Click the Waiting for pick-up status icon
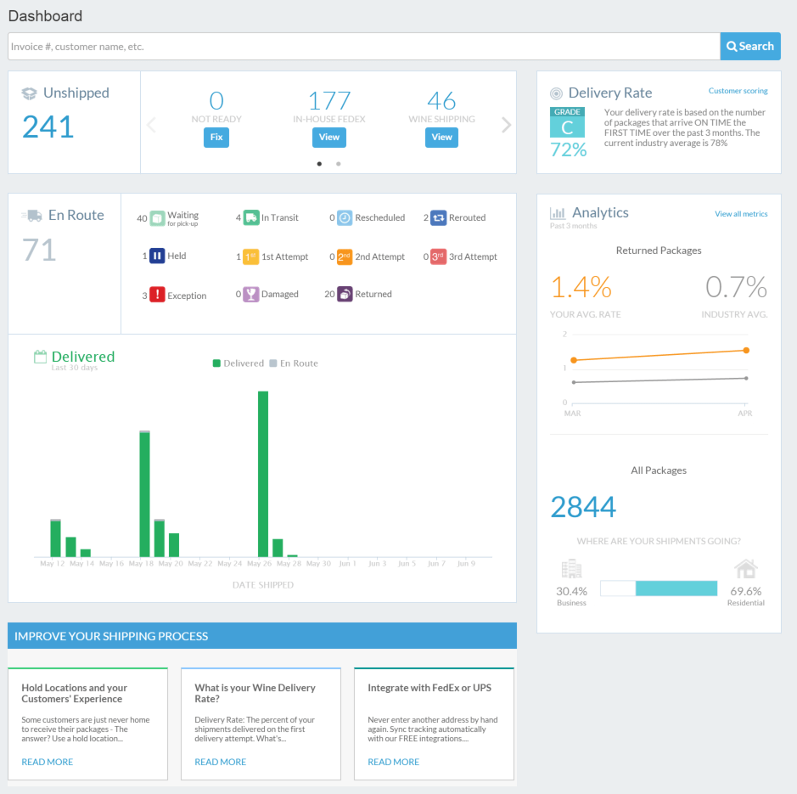 (157, 218)
